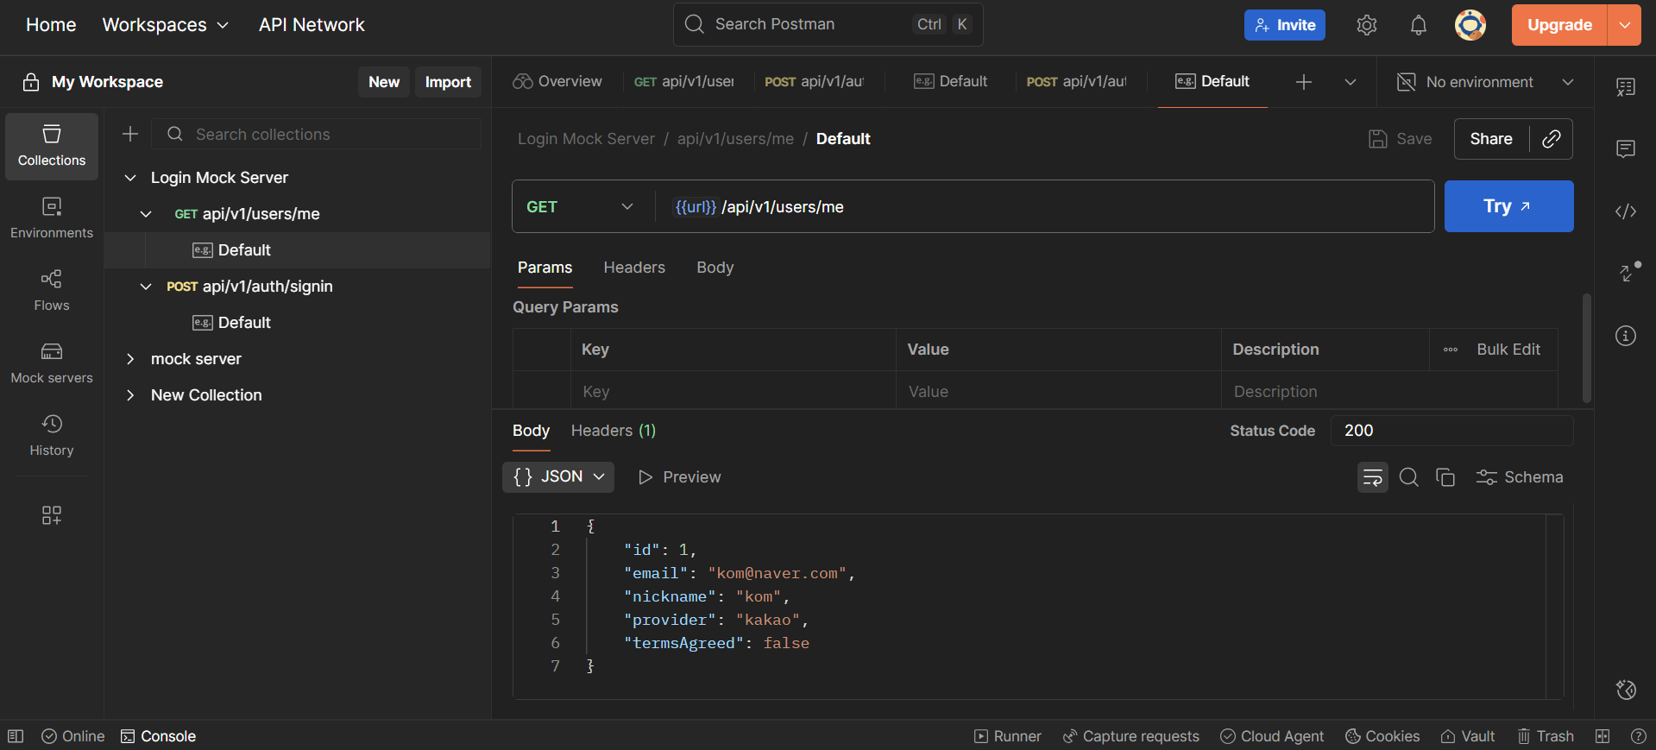
Task: Open the Console from status bar
Action: click(x=158, y=736)
